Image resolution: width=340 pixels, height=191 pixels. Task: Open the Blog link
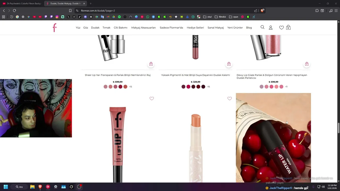249,28
